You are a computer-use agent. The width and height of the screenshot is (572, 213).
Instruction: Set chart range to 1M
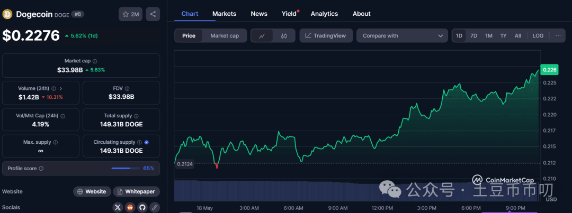(x=489, y=36)
